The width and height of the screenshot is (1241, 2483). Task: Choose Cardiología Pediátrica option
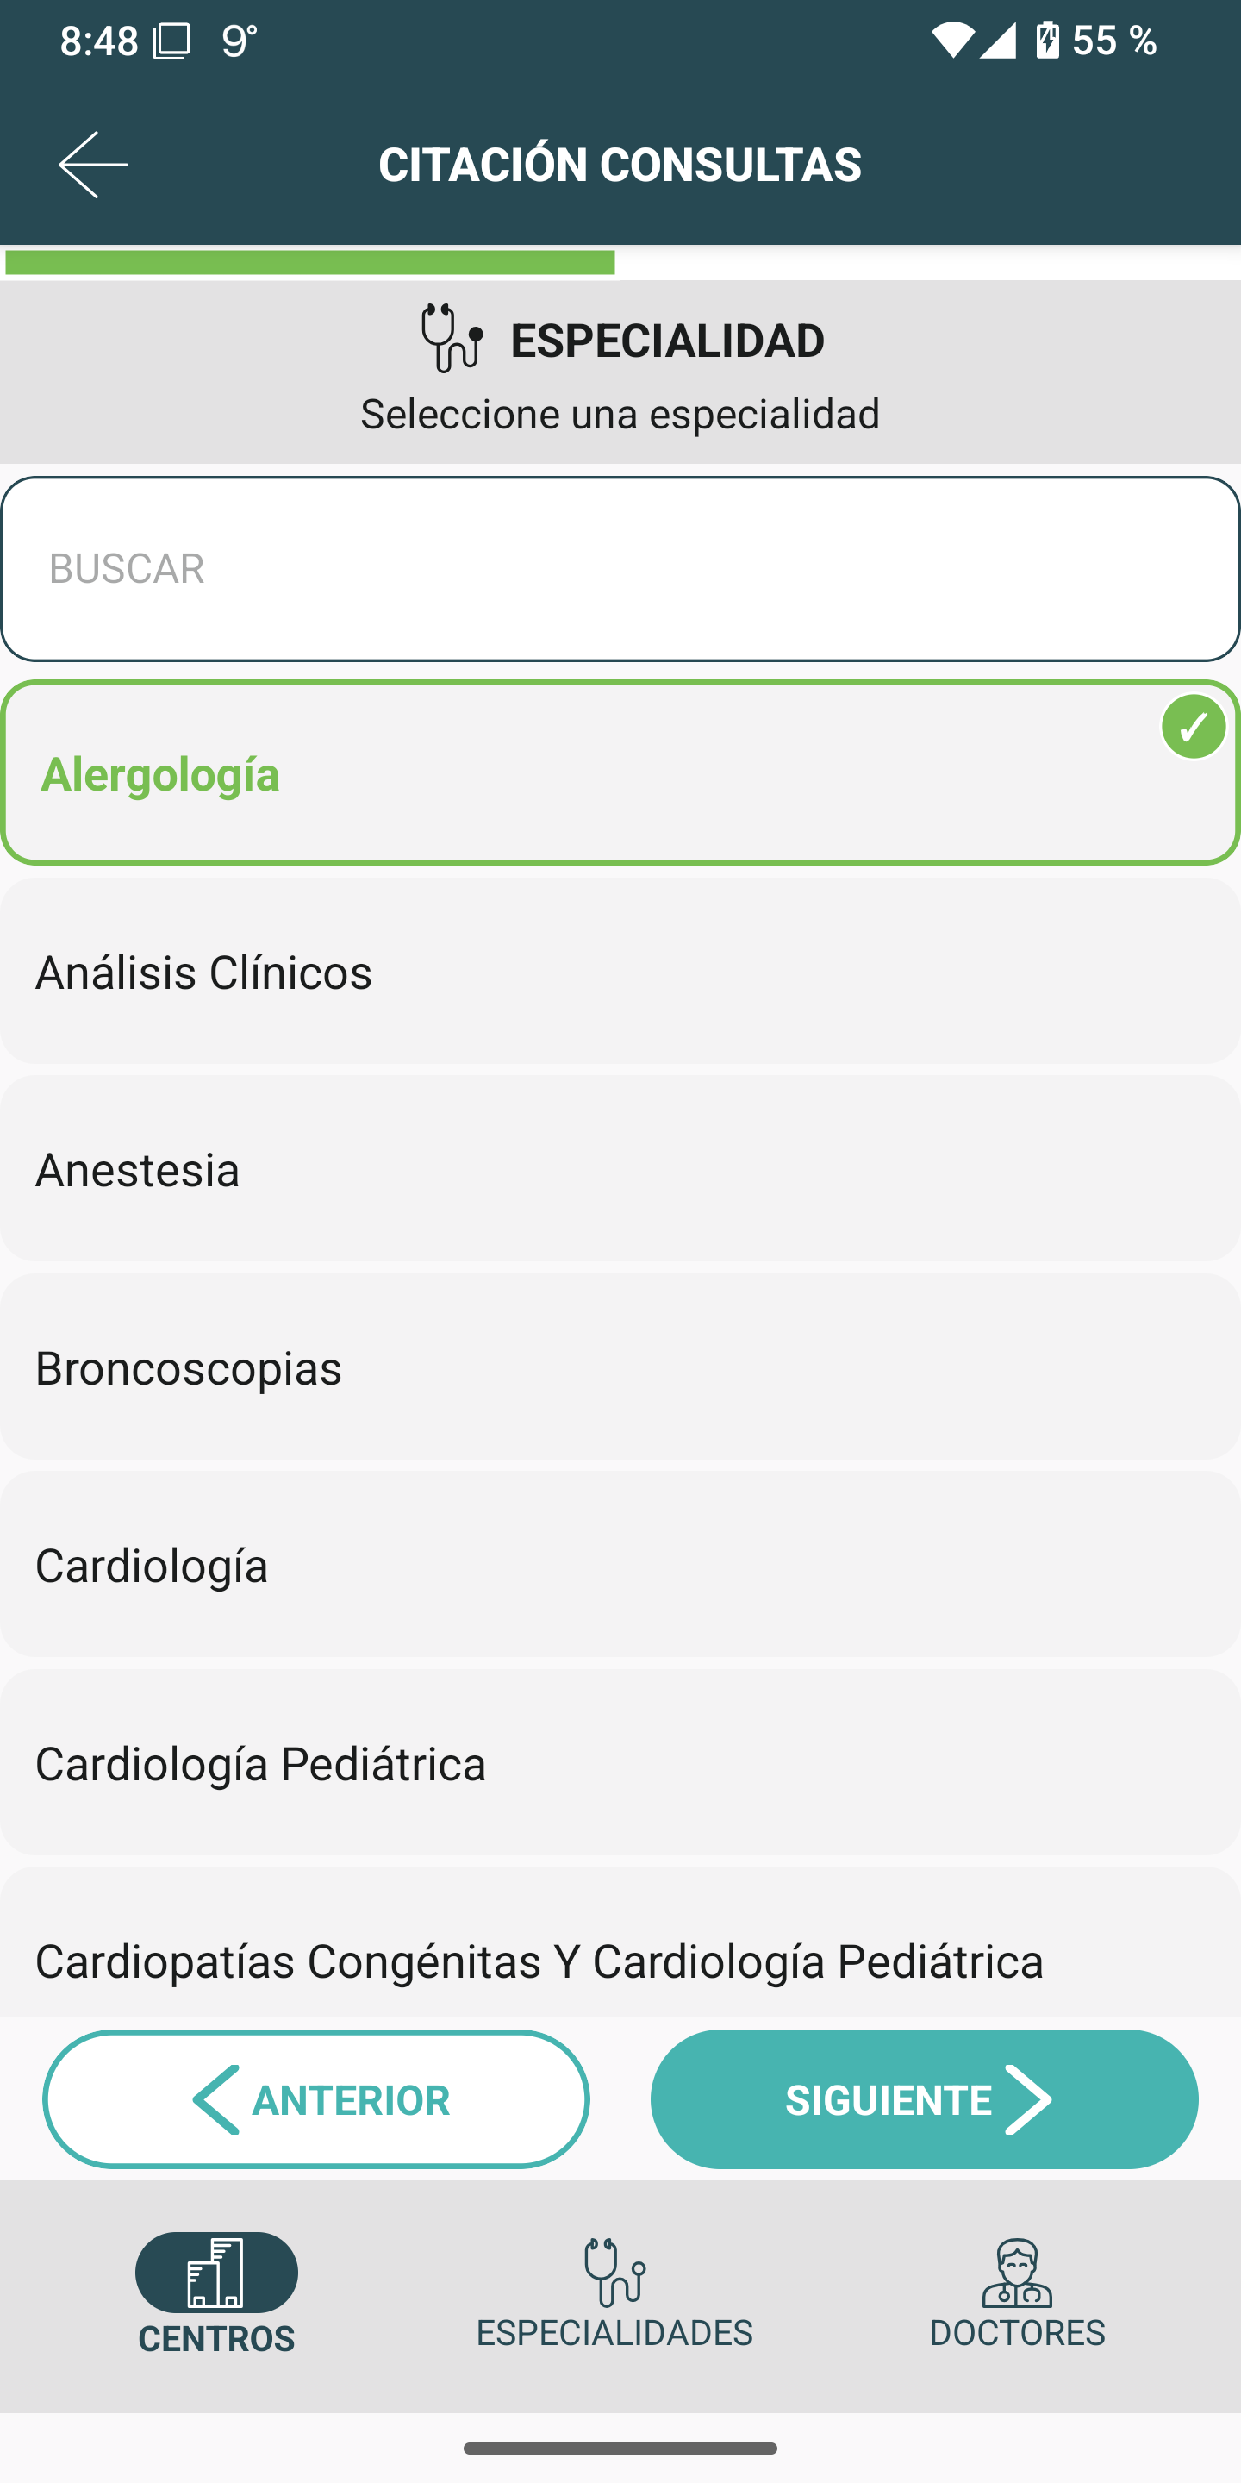point(620,1763)
